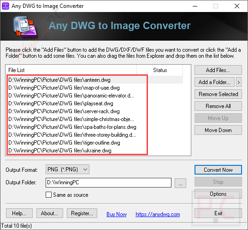
Task: Click the Remove All button
Action: (218, 106)
